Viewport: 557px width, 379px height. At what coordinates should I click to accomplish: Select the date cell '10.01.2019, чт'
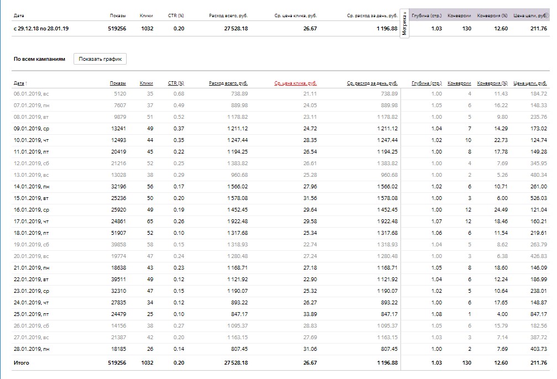point(32,140)
